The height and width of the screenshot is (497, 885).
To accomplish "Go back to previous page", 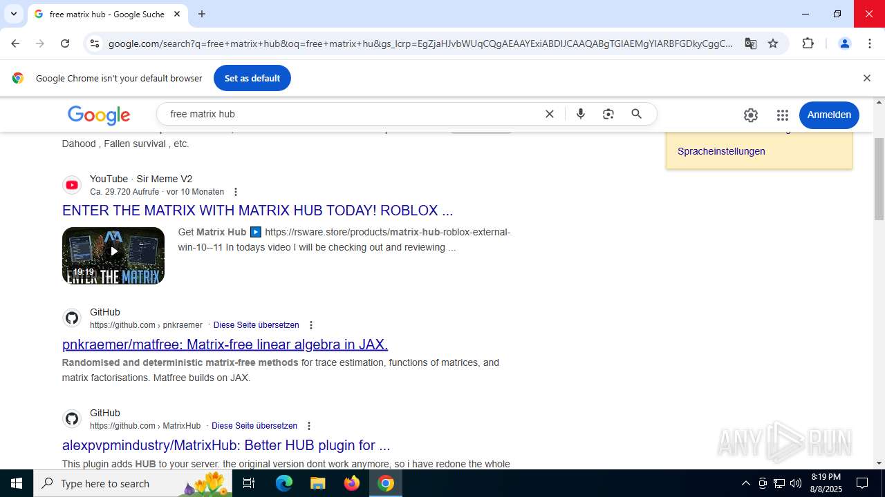I will [x=15, y=43].
